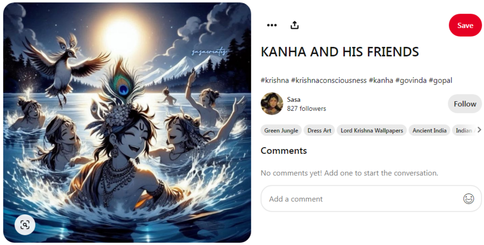Click the partially visible Indian tag

coord(464,131)
